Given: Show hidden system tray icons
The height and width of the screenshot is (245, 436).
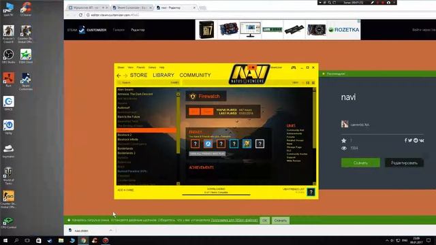Looking at the screenshot, I should click(x=387, y=240).
